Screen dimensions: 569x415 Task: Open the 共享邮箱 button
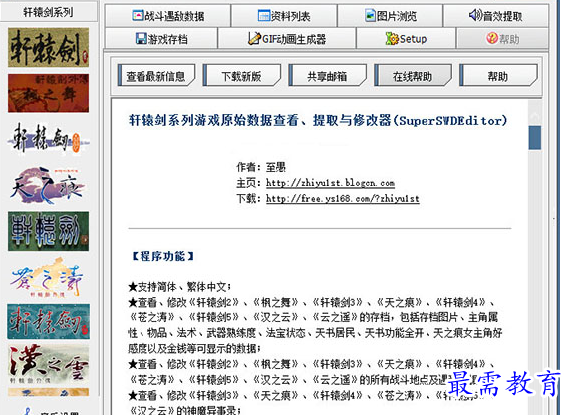click(327, 75)
